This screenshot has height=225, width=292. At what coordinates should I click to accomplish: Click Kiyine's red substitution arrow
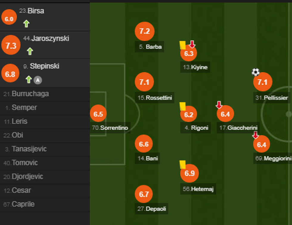tap(192, 45)
